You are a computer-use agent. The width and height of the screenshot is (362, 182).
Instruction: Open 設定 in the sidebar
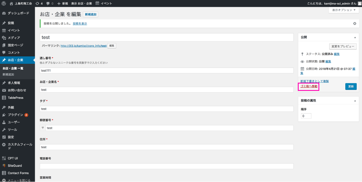tap(11, 137)
